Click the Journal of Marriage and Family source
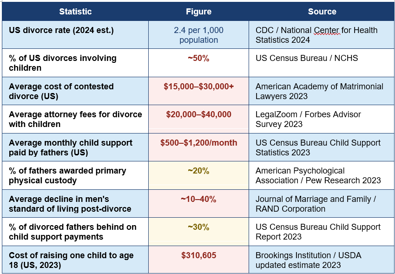 coord(316,204)
